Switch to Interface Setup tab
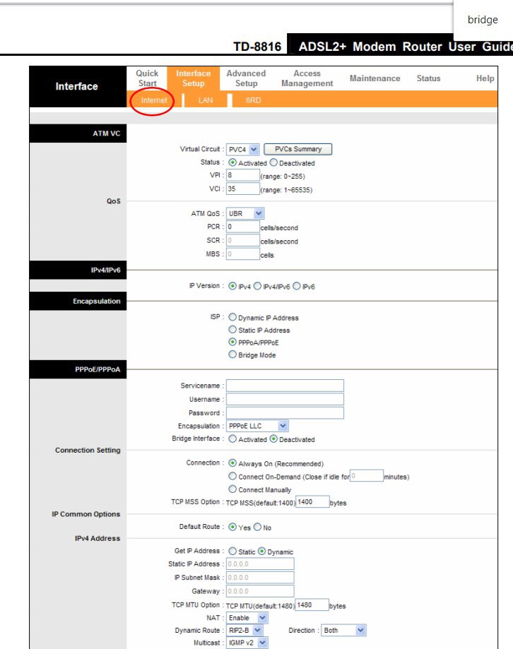Image resolution: width=513 pixels, height=649 pixels. [194, 78]
